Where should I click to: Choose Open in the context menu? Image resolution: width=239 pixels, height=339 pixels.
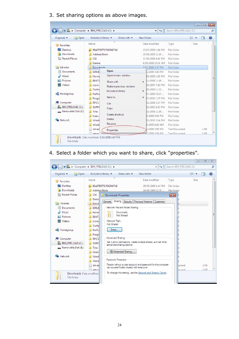tap(110, 71)
